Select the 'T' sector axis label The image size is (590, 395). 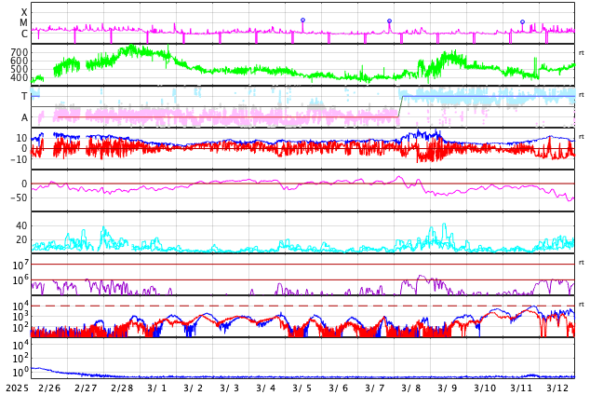[24, 96]
